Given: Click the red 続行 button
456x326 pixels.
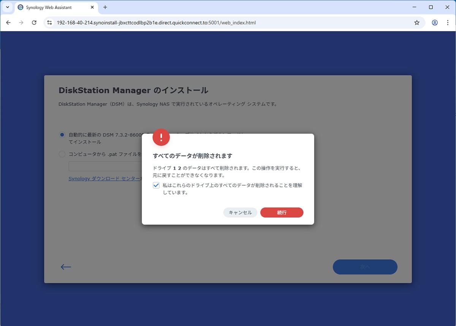Looking at the screenshot, I should pyautogui.click(x=282, y=213).
